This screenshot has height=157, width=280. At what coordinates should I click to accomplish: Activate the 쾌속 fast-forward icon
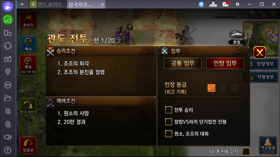coord(28,64)
